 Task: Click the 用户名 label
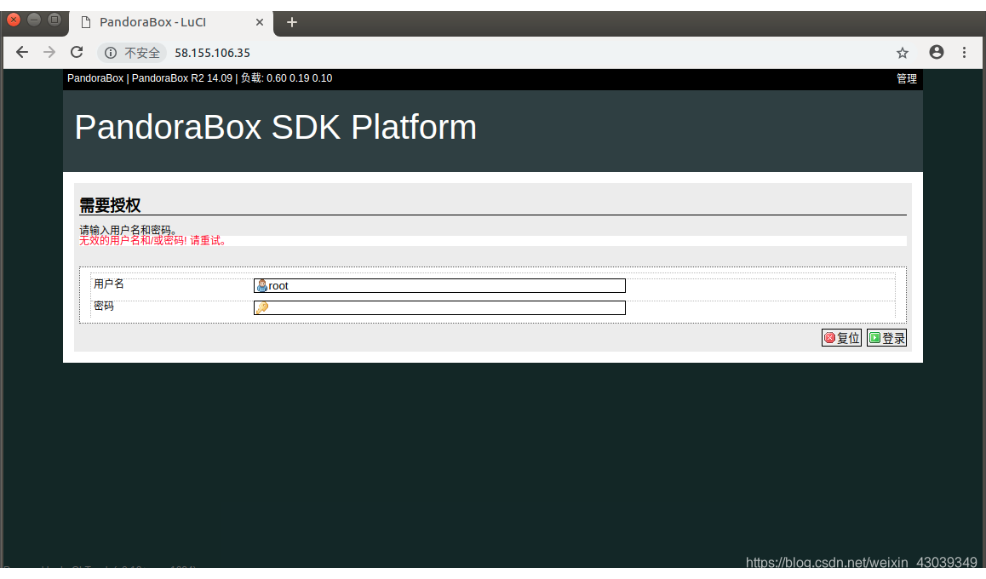109,284
